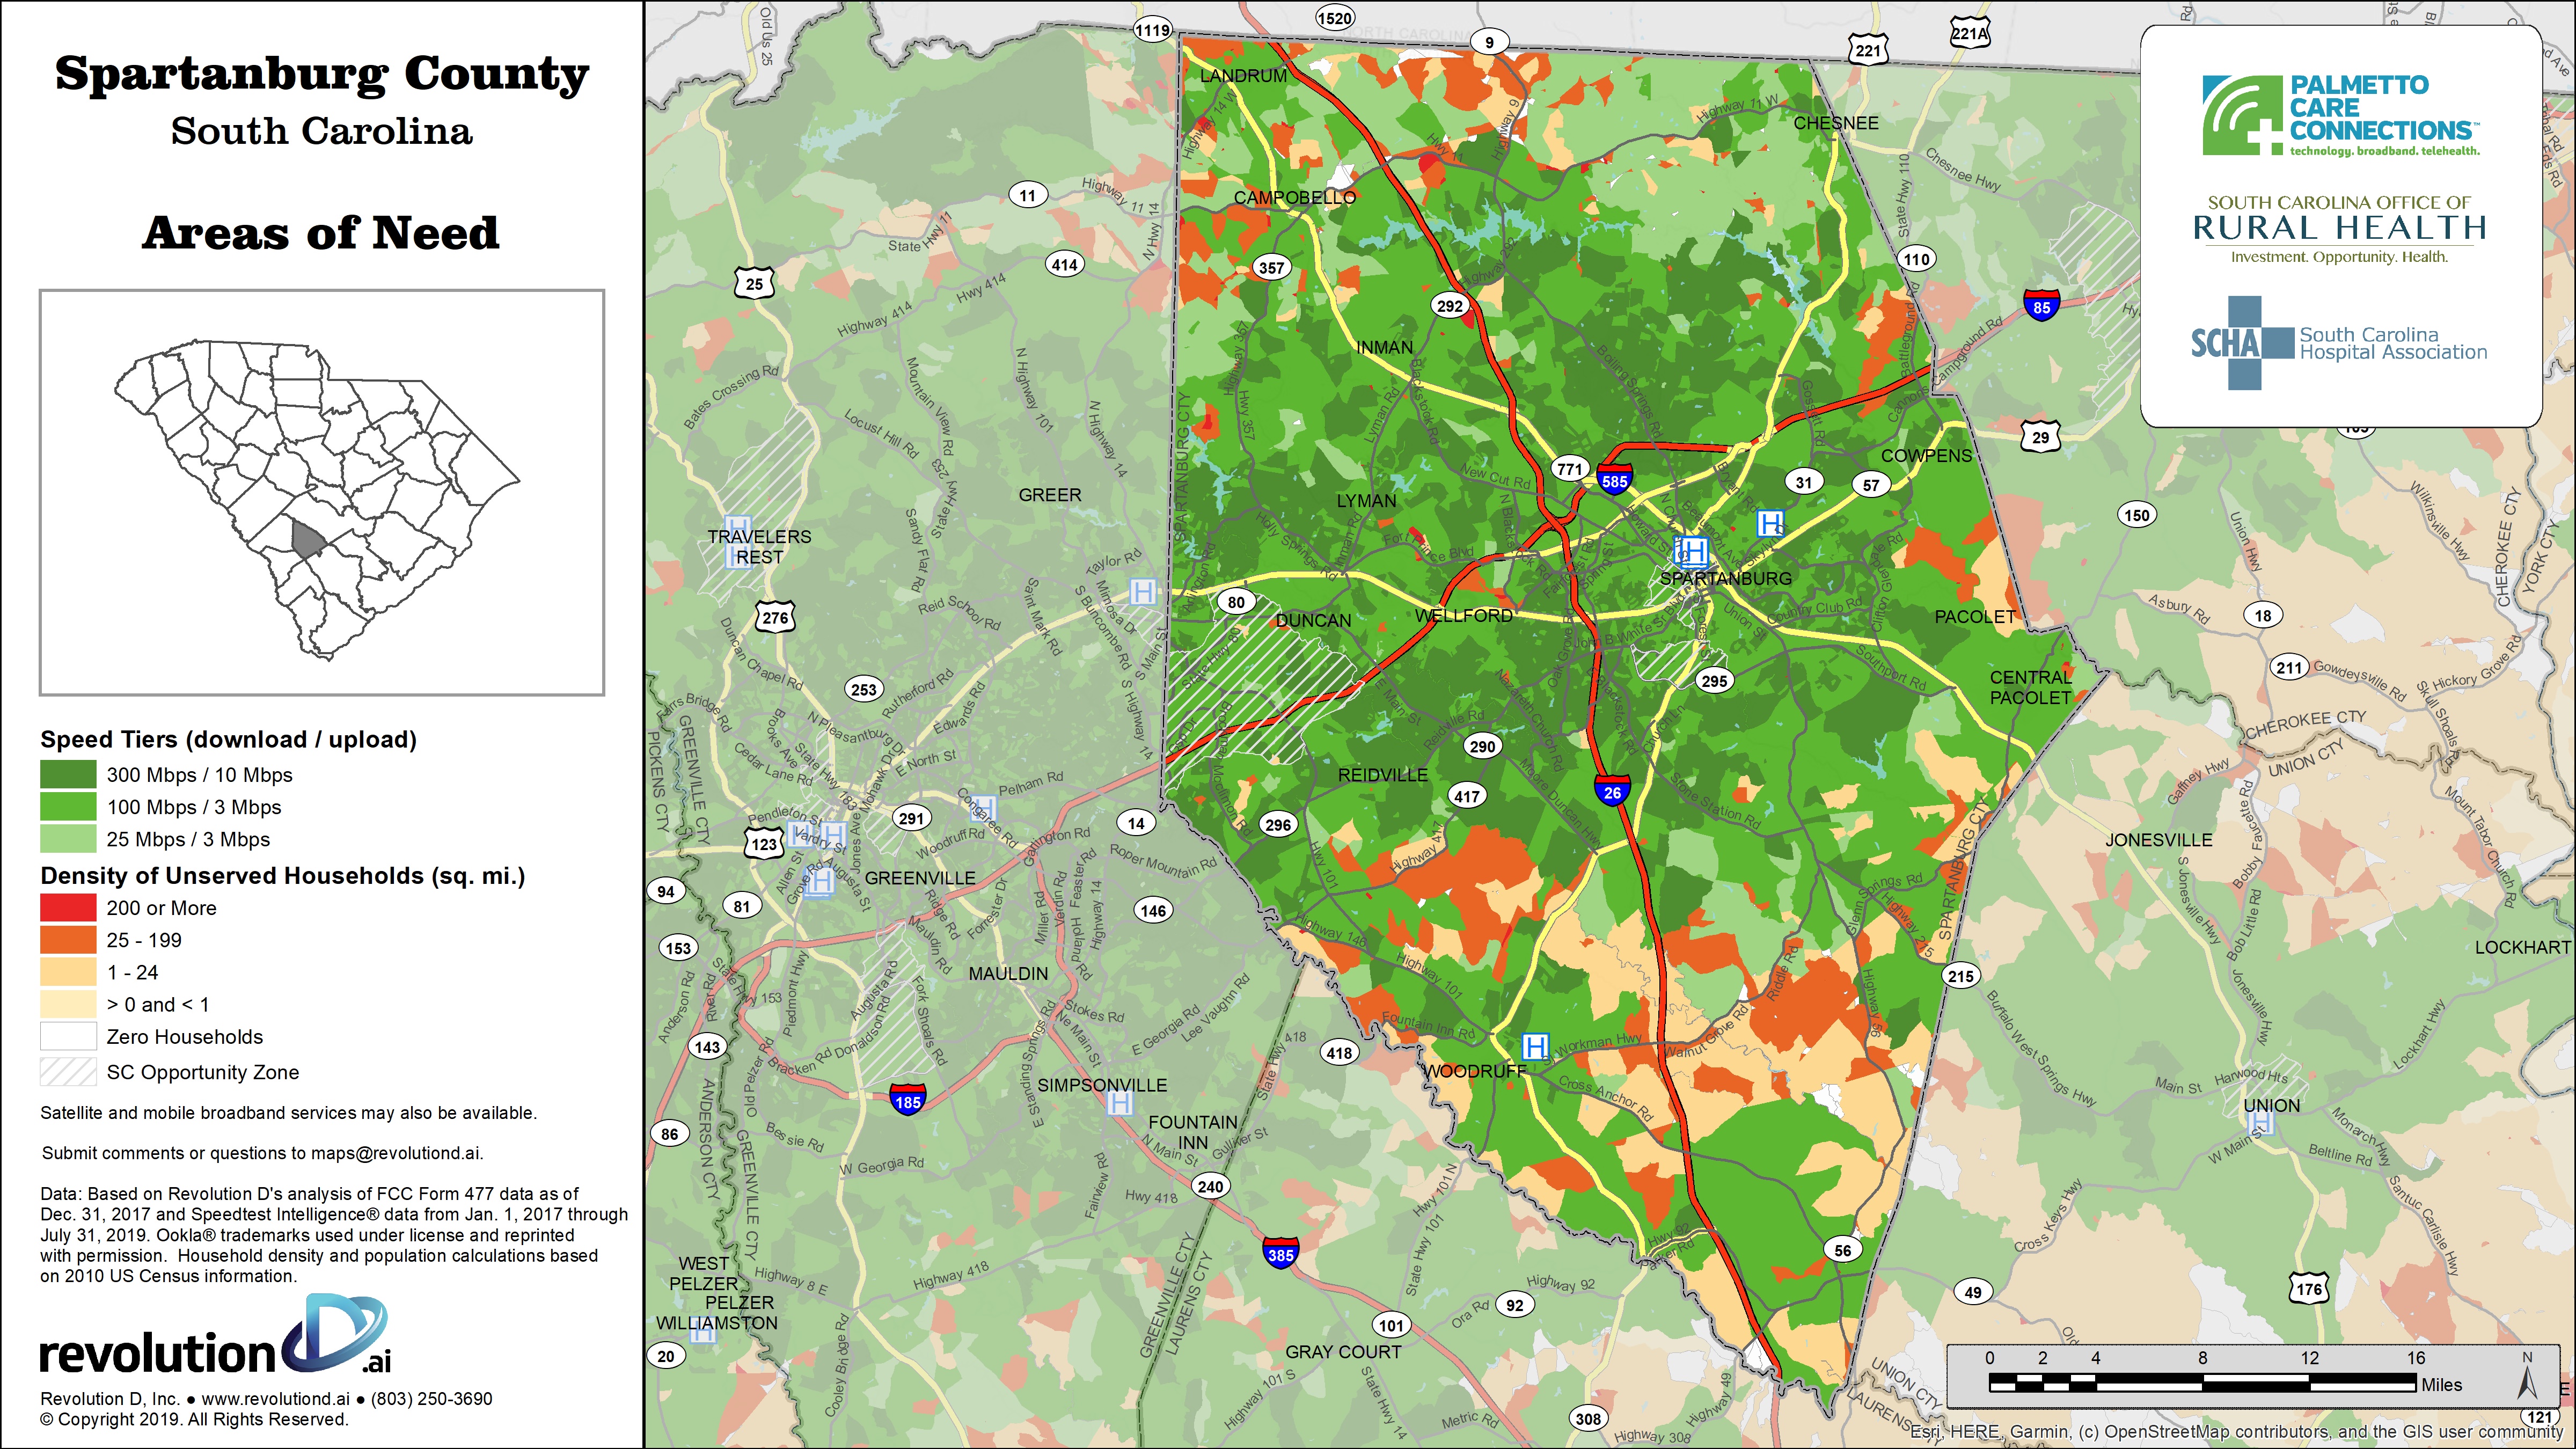Click the South Carolina inset map thumbnail
This screenshot has height=1449, width=2576.
point(322,493)
